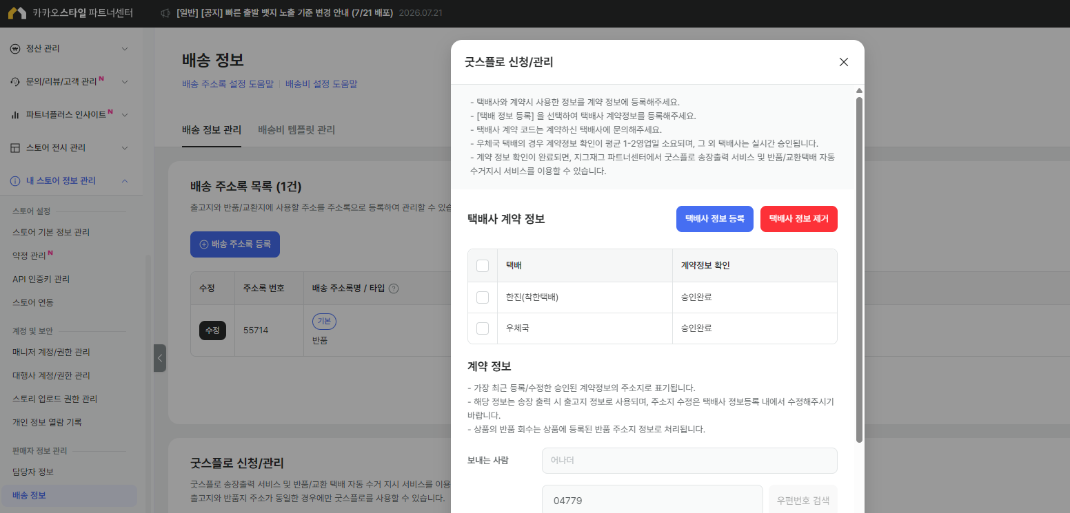Open 담당자 정보 in sidebar
This screenshot has height=513, width=1070.
(33, 472)
